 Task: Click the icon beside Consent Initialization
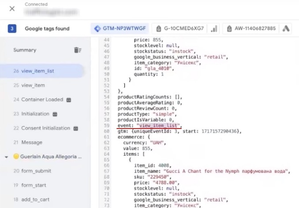[x=75, y=129]
